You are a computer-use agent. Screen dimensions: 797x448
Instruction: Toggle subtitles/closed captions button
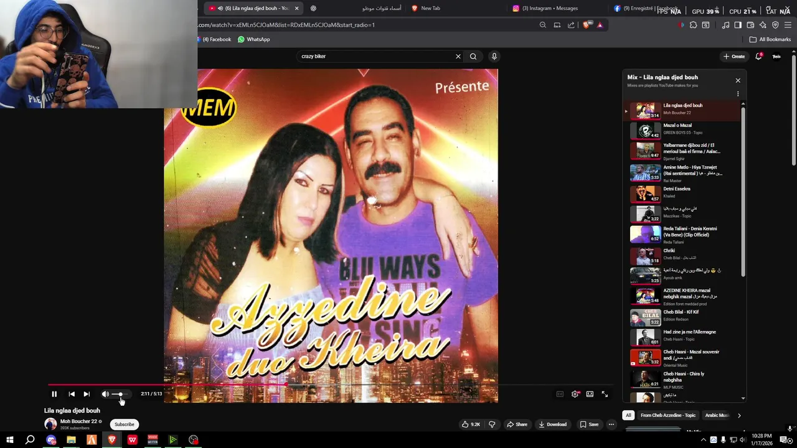coord(560,394)
